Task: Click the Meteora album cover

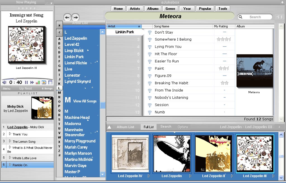Action: tap(255, 71)
